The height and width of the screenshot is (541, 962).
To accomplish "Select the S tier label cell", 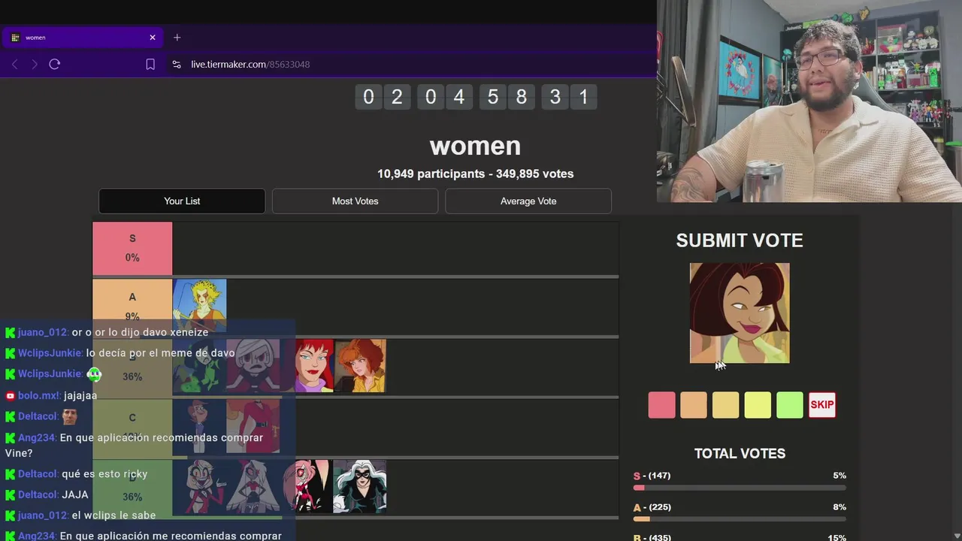I will (x=132, y=248).
